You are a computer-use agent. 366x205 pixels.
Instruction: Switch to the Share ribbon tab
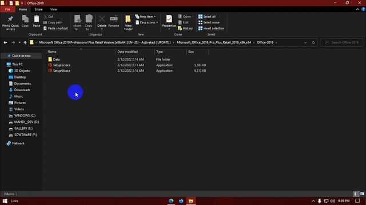pyautogui.click(x=38, y=9)
